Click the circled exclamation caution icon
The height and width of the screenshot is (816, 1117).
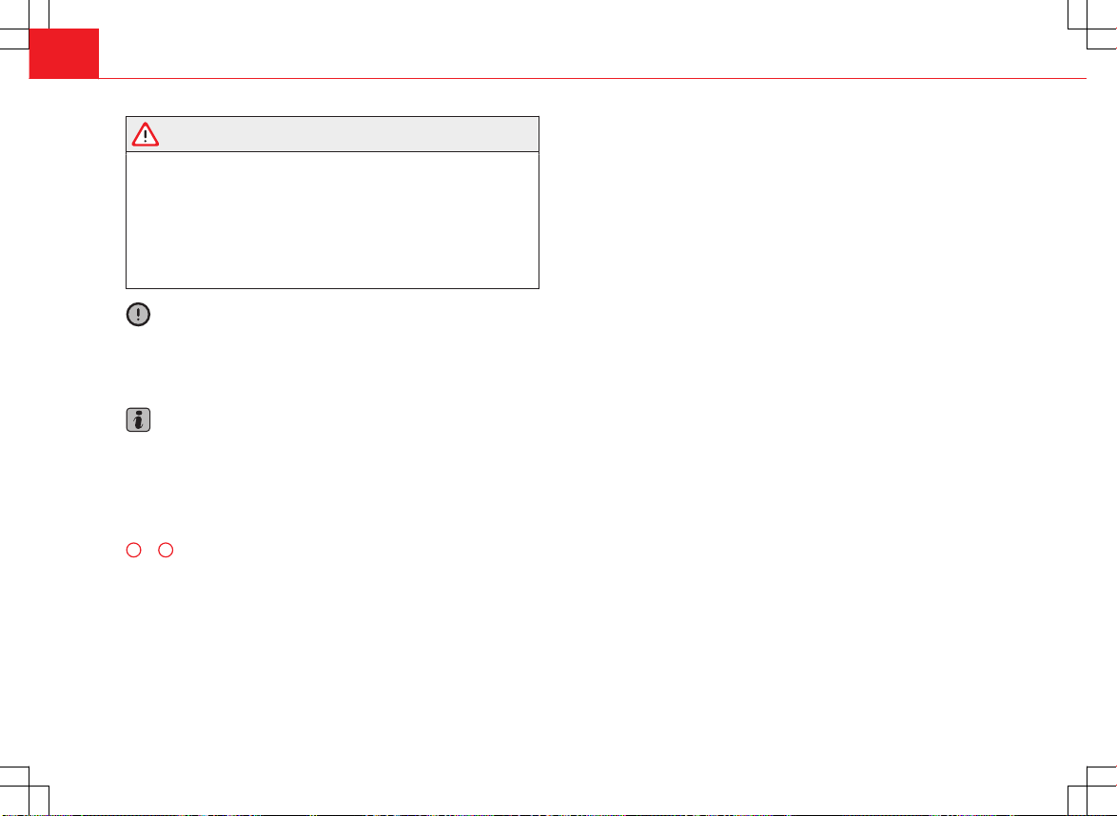[x=138, y=315]
